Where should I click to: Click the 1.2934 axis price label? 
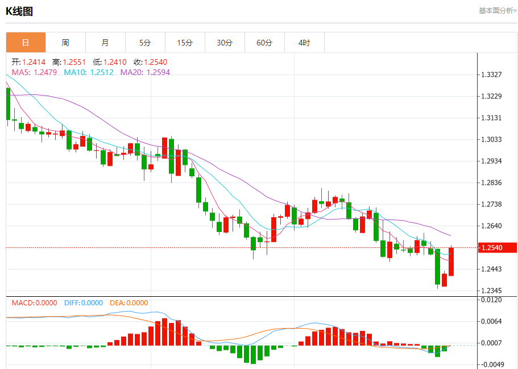point(491,161)
